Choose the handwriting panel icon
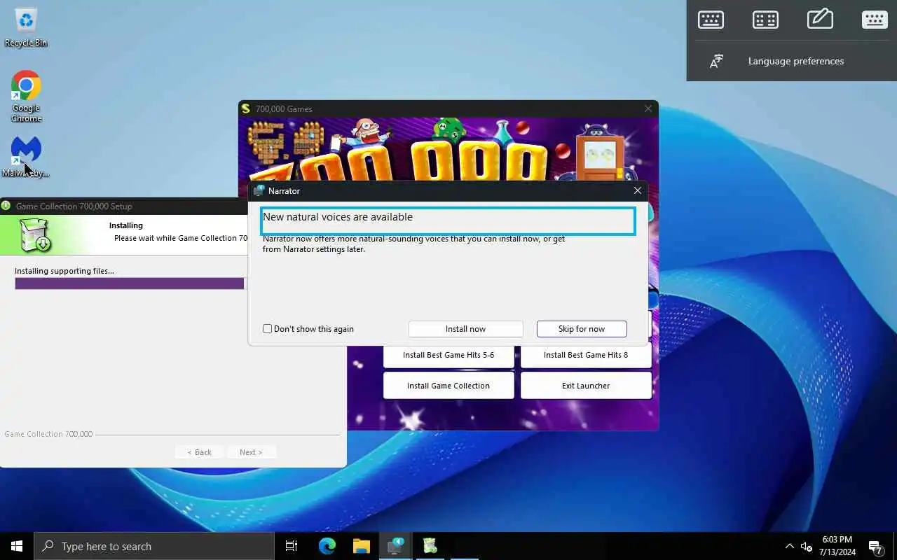897x560 pixels. click(x=820, y=19)
